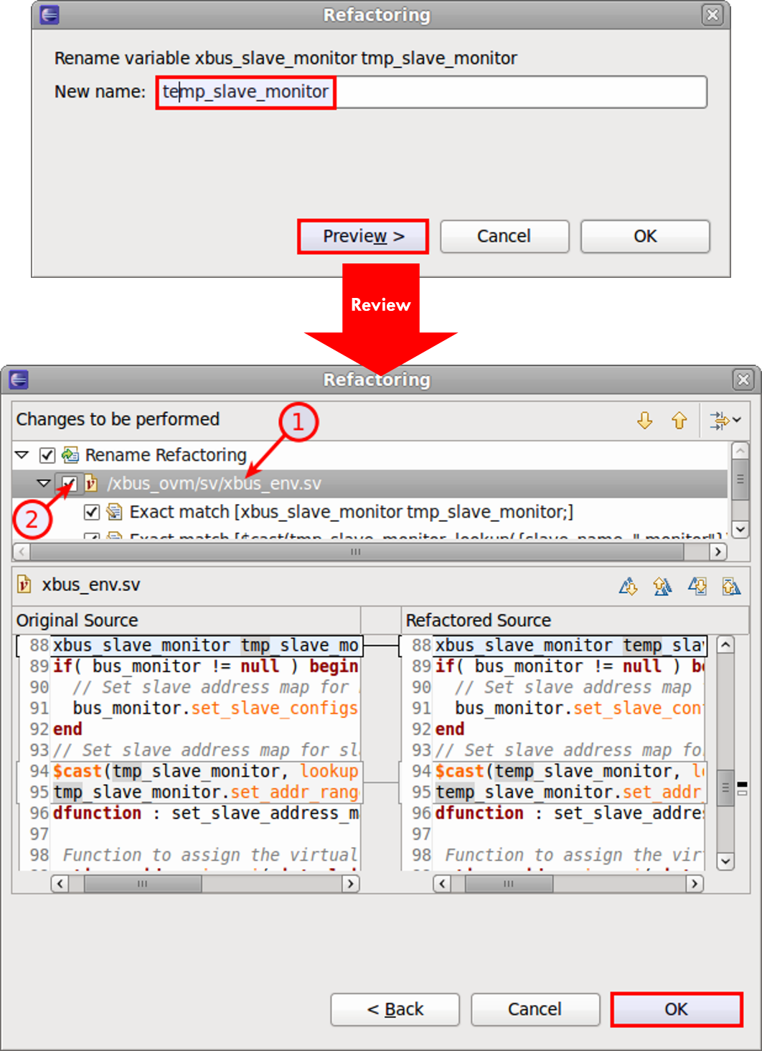Image resolution: width=762 pixels, height=1051 pixels.
Task: Click the Back button
Action: [x=395, y=1009]
